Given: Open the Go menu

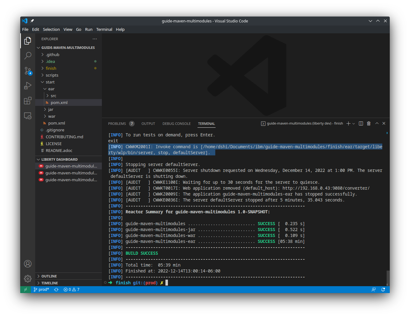Looking at the screenshot, I should tap(79, 29).
